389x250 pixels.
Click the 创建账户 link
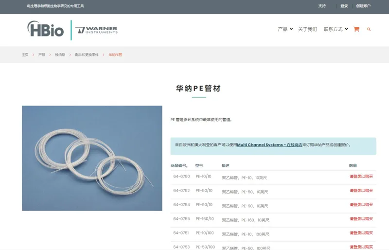363,6
